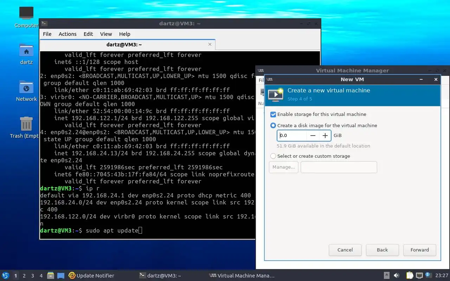This screenshot has width=450, height=281.
Task: Click "sudo apt update" terminal command line
Action: 112,230
